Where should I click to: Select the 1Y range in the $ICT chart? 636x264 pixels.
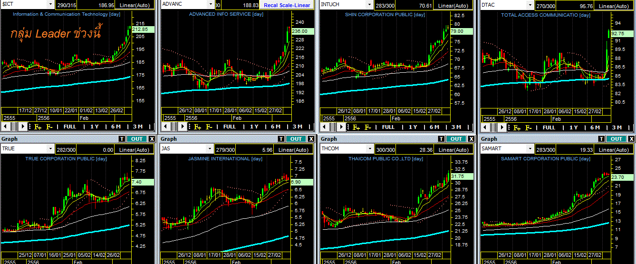(95, 127)
